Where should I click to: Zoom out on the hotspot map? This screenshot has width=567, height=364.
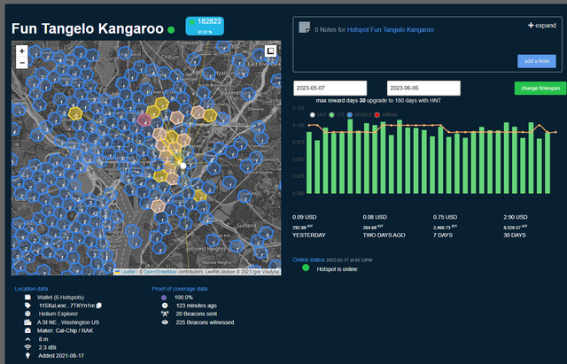pyautogui.click(x=22, y=63)
